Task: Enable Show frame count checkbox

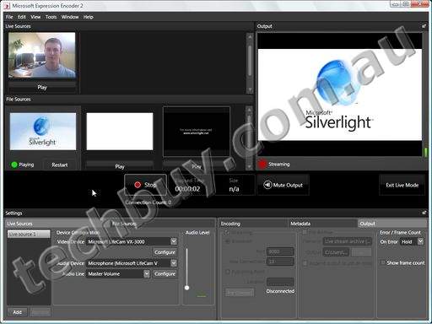Action: coord(382,262)
